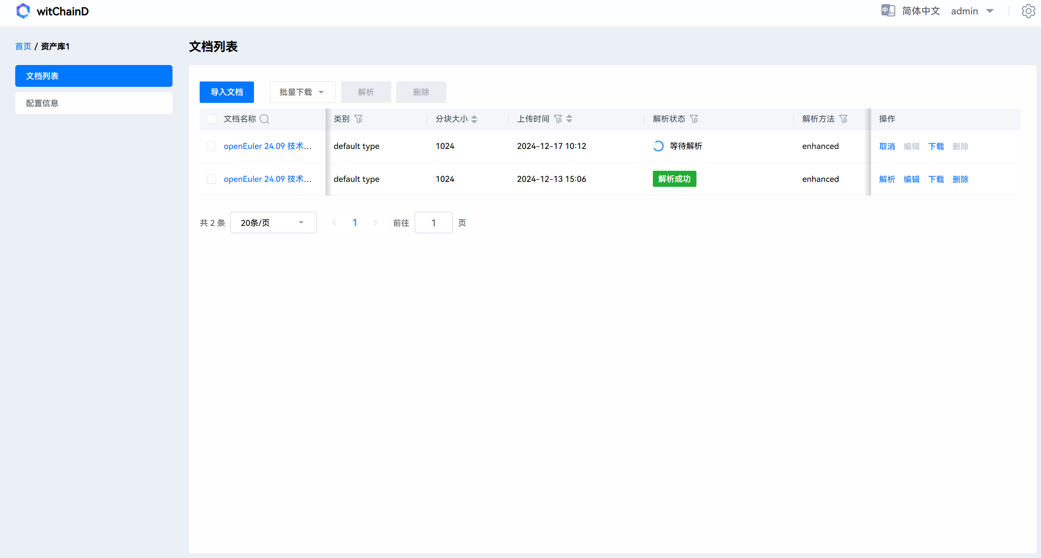Viewport: 1041px width, 558px height.
Task: Click the search icon beside 文档名称
Action: pos(264,119)
